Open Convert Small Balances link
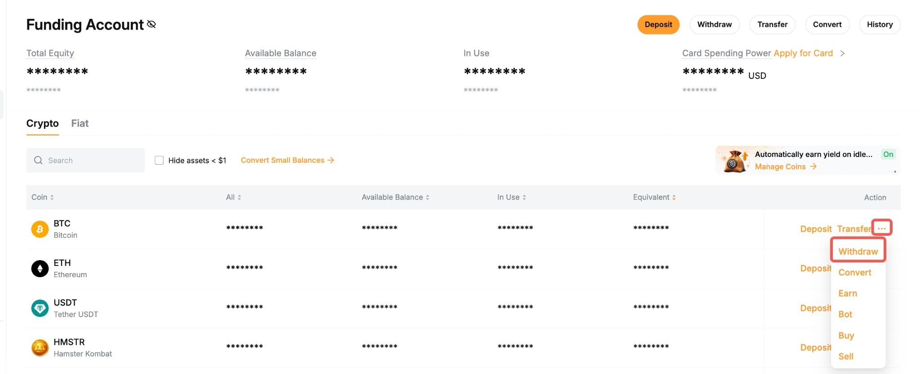The image size is (920, 374). [x=287, y=161]
